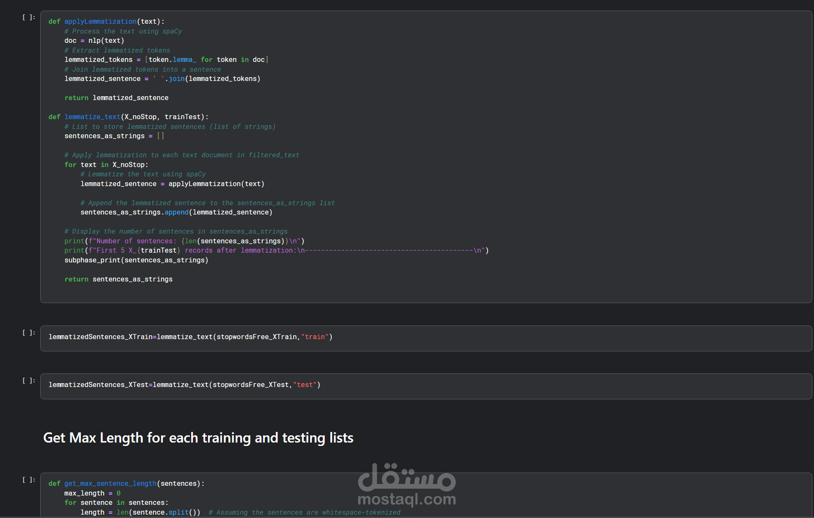The width and height of the screenshot is (814, 518).
Task: Click the sentences_as_strings.append line
Action: coord(176,212)
